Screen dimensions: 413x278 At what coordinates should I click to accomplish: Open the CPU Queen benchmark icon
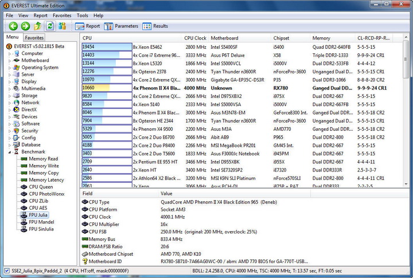point(24,187)
